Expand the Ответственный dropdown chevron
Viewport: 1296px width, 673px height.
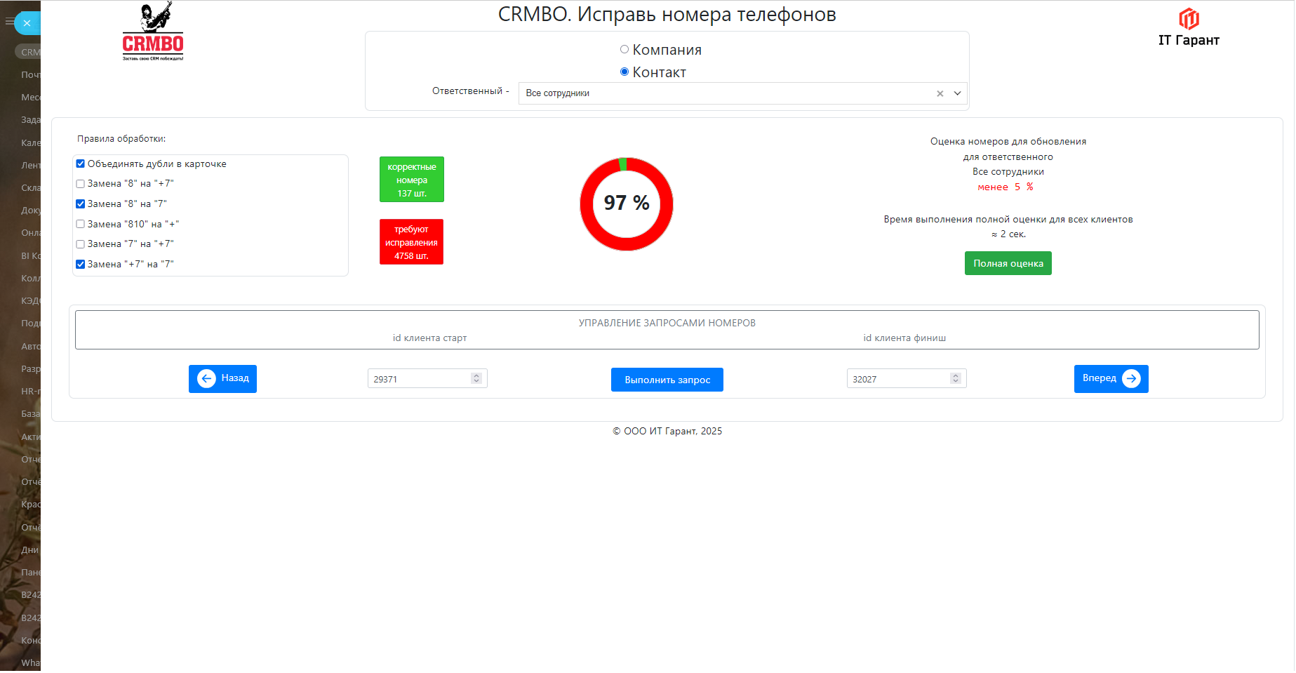click(957, 94)
